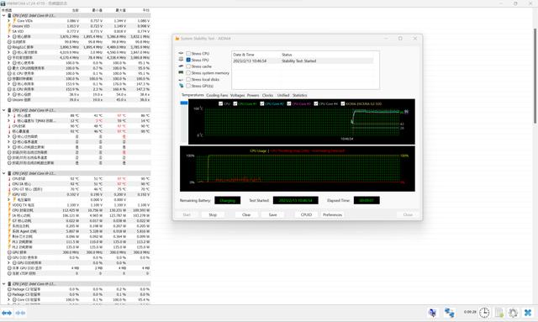Expand the Core VIDs tree row

(x=9, y=21)
